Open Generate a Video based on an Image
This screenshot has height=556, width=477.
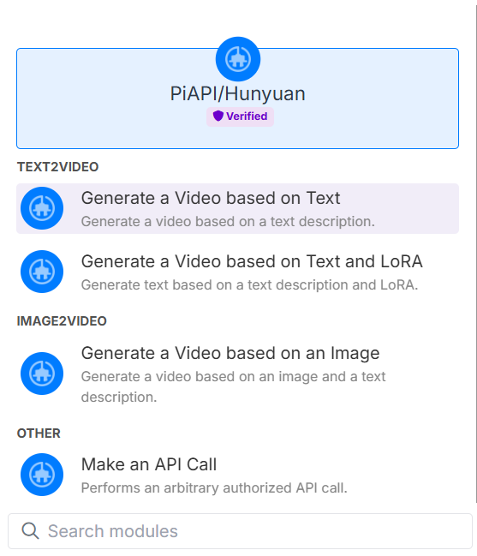[237, 374]
